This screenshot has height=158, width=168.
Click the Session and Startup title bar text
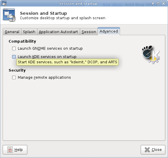78,4
